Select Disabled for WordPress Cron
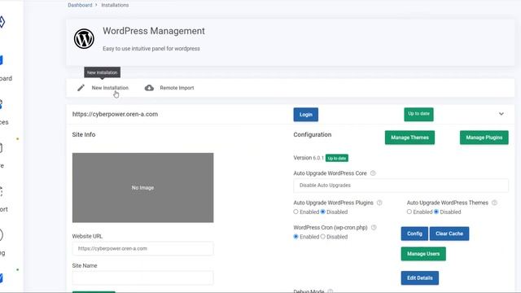 (x=322, y=237)
